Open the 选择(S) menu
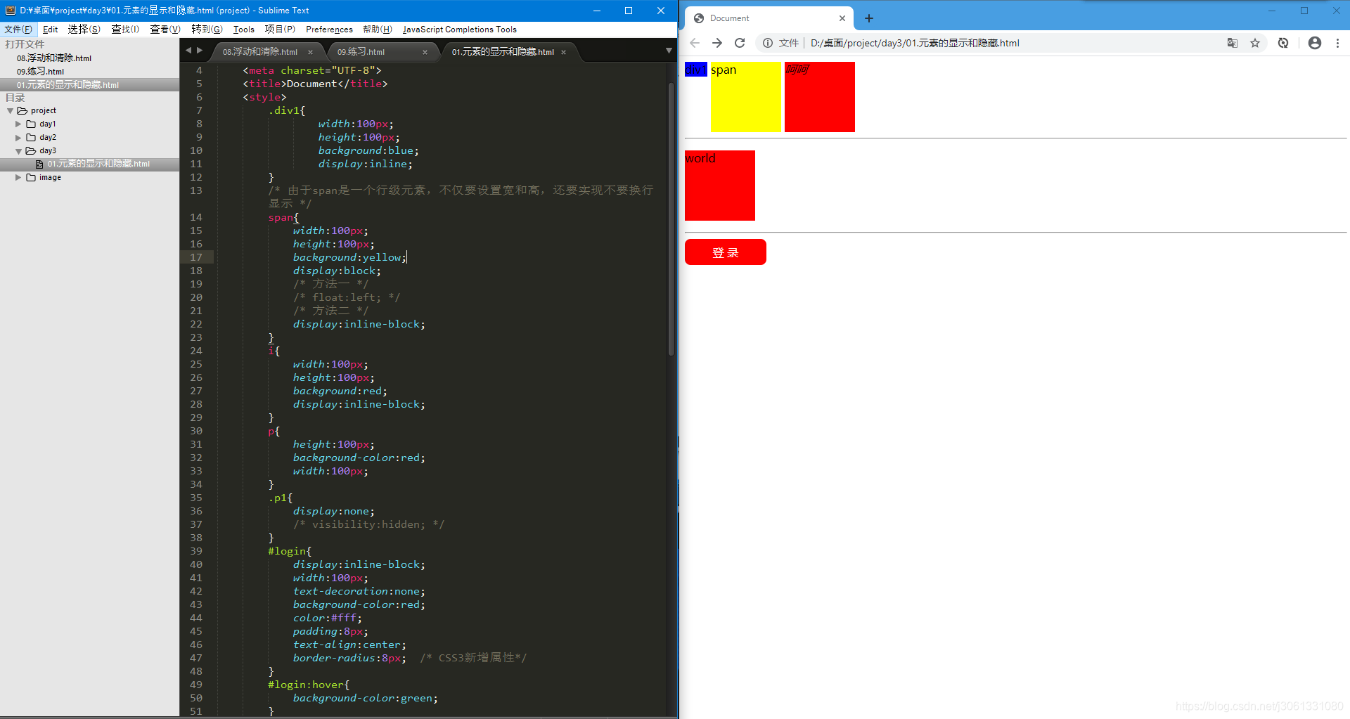The height and width of the screenshot is (719, 1350). pos(84,30)
